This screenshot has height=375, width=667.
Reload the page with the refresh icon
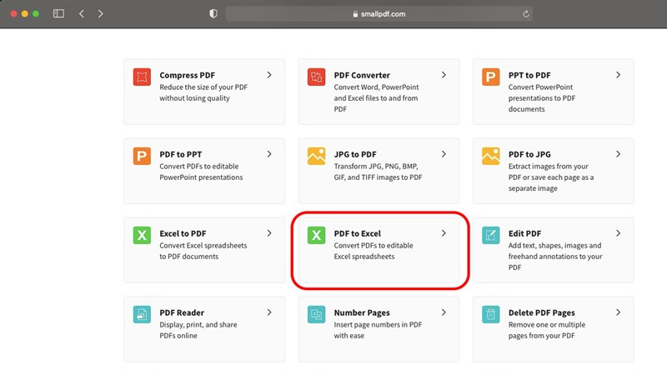[x=526, y=14]
